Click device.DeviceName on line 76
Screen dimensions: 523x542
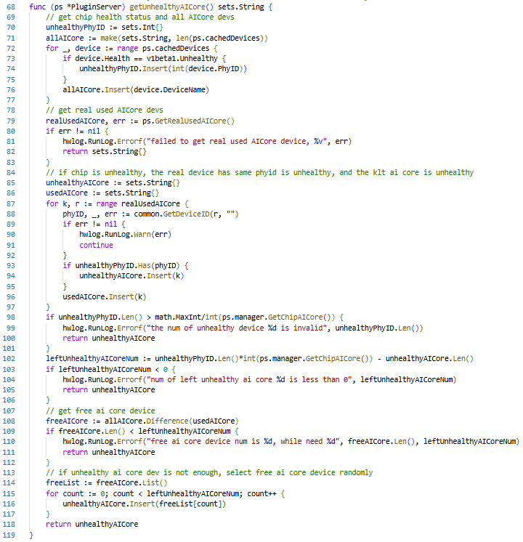pos(169,90)
